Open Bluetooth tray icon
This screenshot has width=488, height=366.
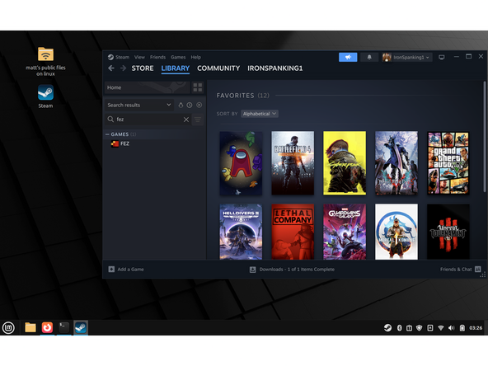pyautogui.click(x=400, y=328)
